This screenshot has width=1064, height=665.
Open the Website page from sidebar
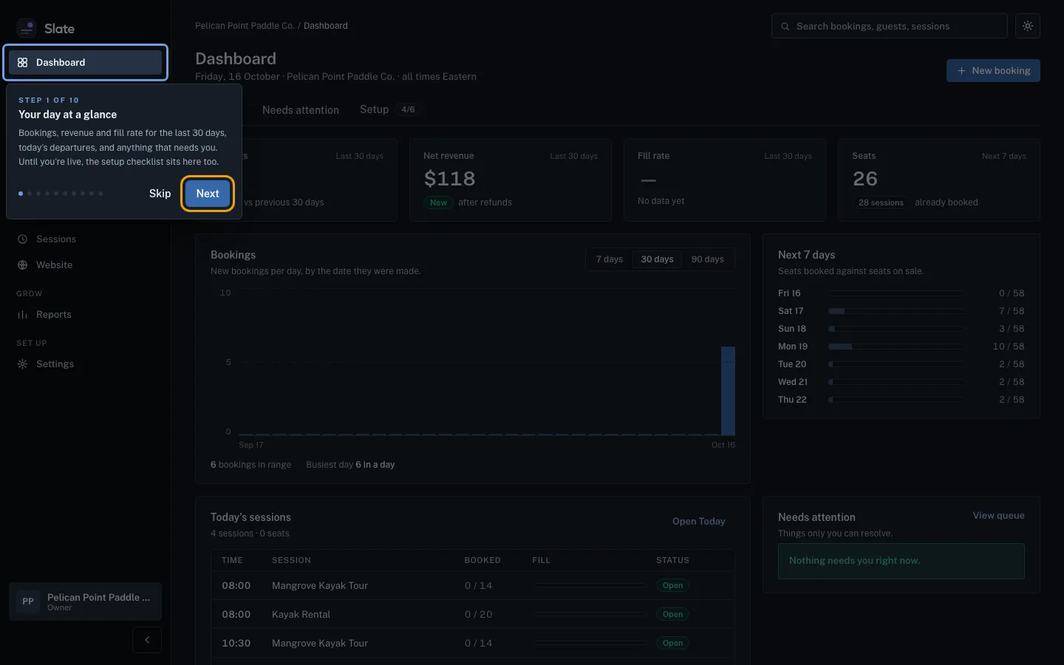click(86, 265)
